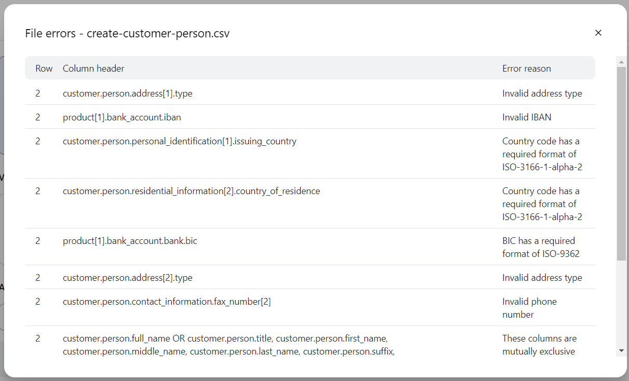
Task: Click the vertical scrollbar thumb
Action: tap(621, 164)
